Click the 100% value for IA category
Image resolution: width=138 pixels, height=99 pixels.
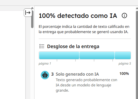pos(124,74)
